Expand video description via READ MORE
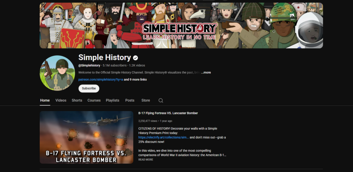This screenshot has width=353, height=172. coord(146,160)
